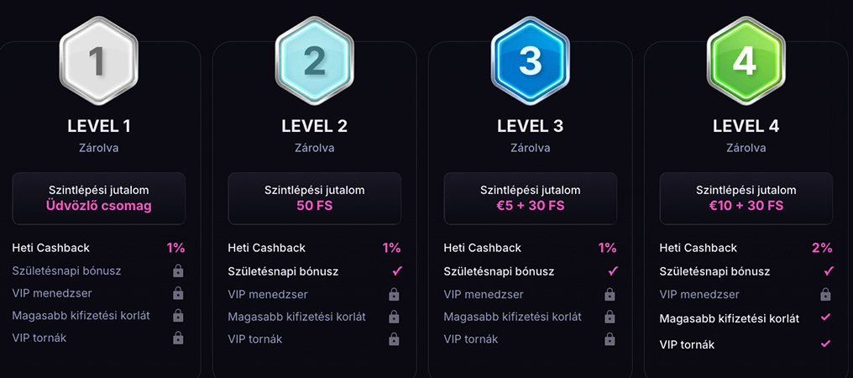Click lock icon beside Level 1 Születésnapi bónusz
This screenshot has height=378, width=853.
point(178,270)
